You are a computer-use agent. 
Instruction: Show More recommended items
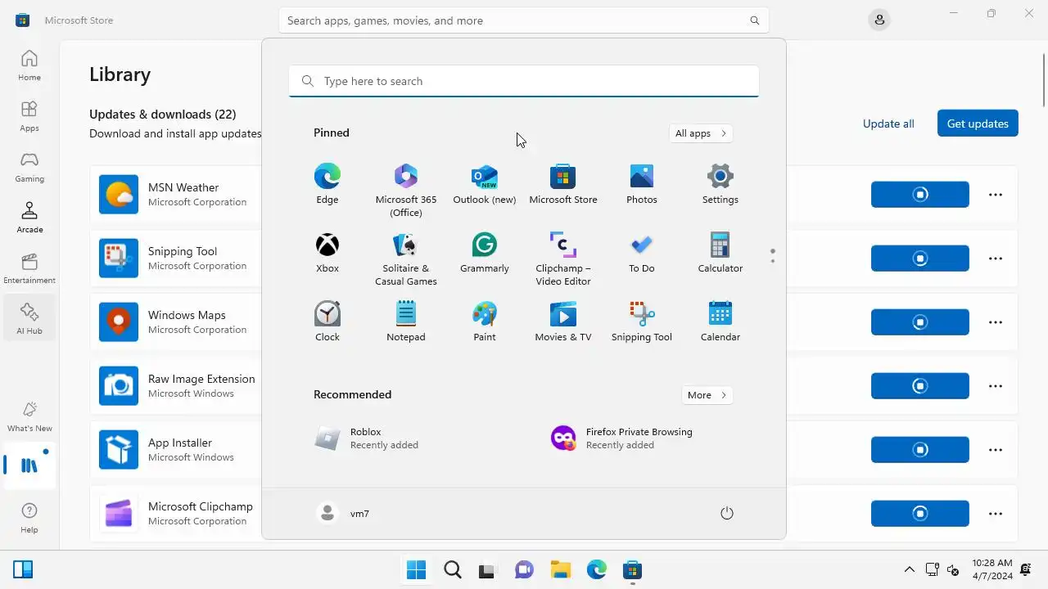click(x=707, y=395)
